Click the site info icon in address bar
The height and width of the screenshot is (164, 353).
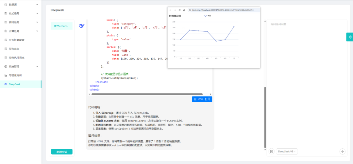pyautogui.click(x=190, y=10)
